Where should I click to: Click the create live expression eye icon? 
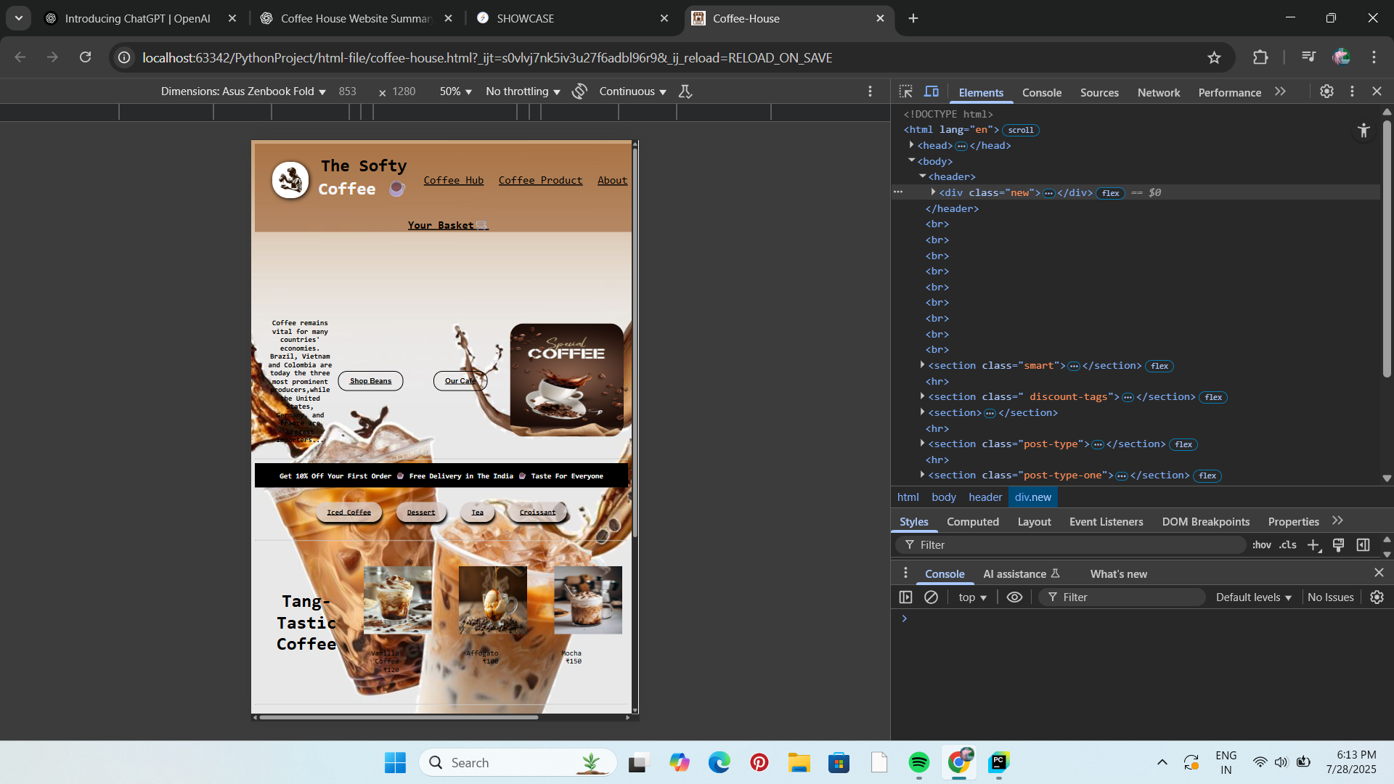tap(1015, 597)
